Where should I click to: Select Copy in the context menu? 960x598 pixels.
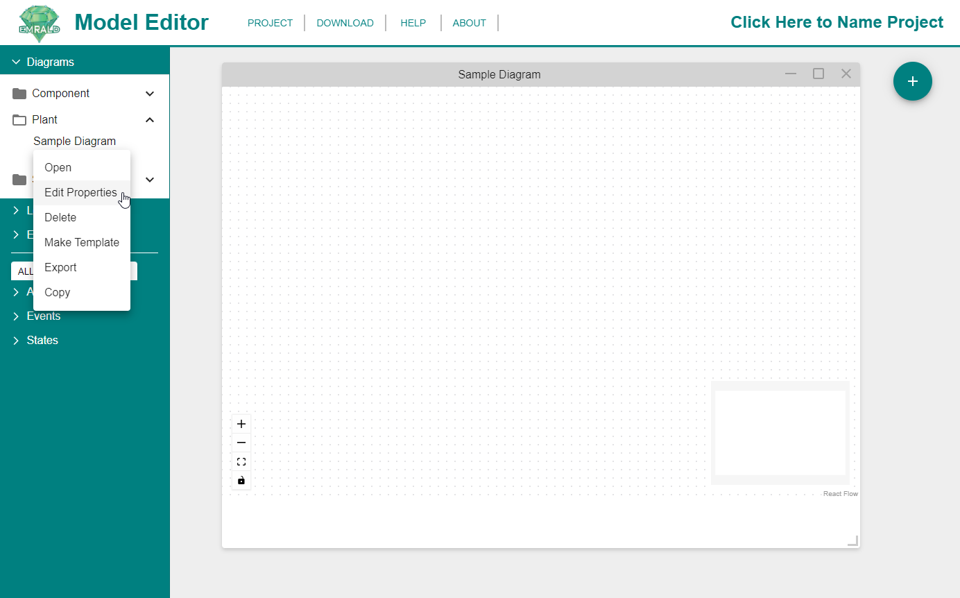click(82, 292)
